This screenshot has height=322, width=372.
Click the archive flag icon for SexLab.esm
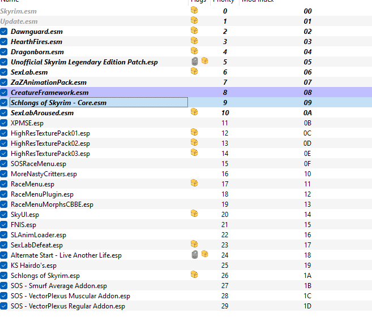pyautogui.click(x=194, y=71)
